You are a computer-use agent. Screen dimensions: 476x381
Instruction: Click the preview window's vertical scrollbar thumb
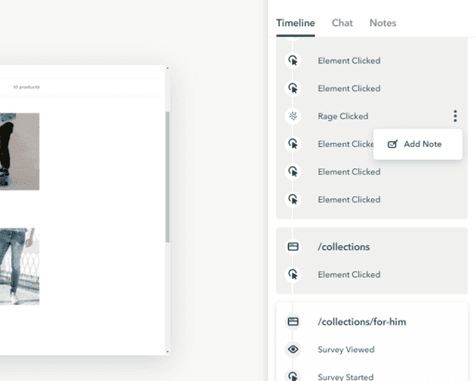point(167,177)
